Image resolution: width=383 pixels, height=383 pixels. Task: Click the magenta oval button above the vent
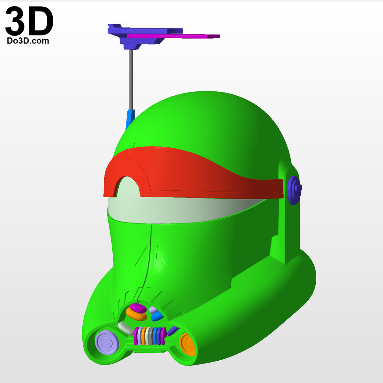[x=138, y=308]
